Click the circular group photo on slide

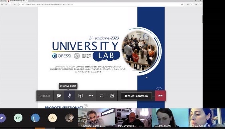pyautogui.click(x=140, y=51)
